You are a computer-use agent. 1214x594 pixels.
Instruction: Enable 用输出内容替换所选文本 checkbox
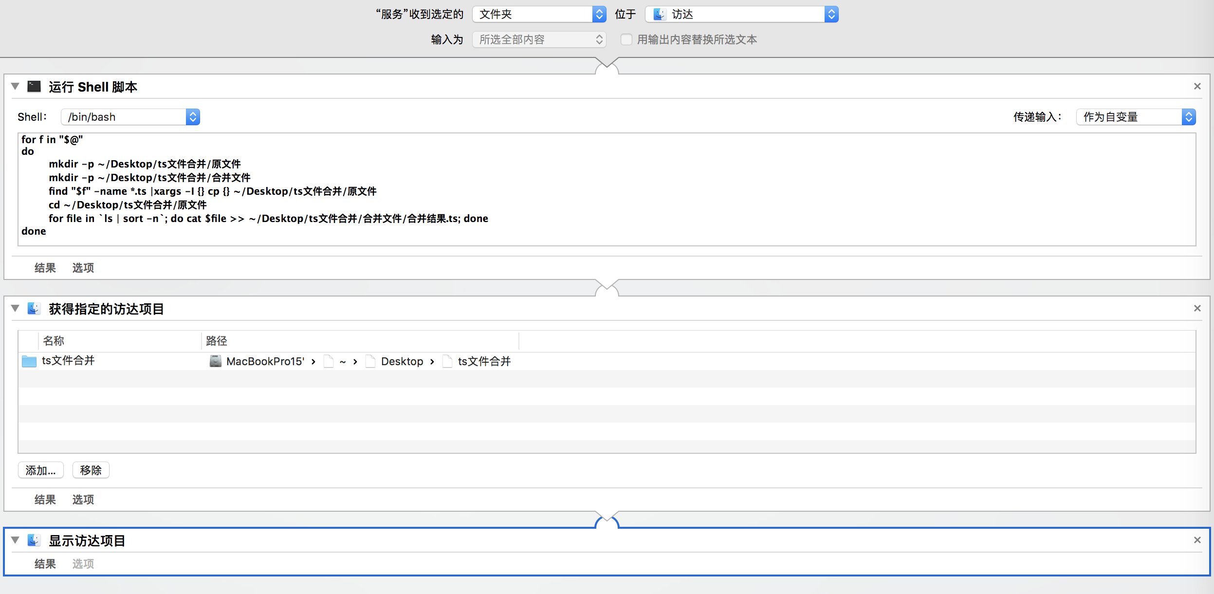point(626,39)
